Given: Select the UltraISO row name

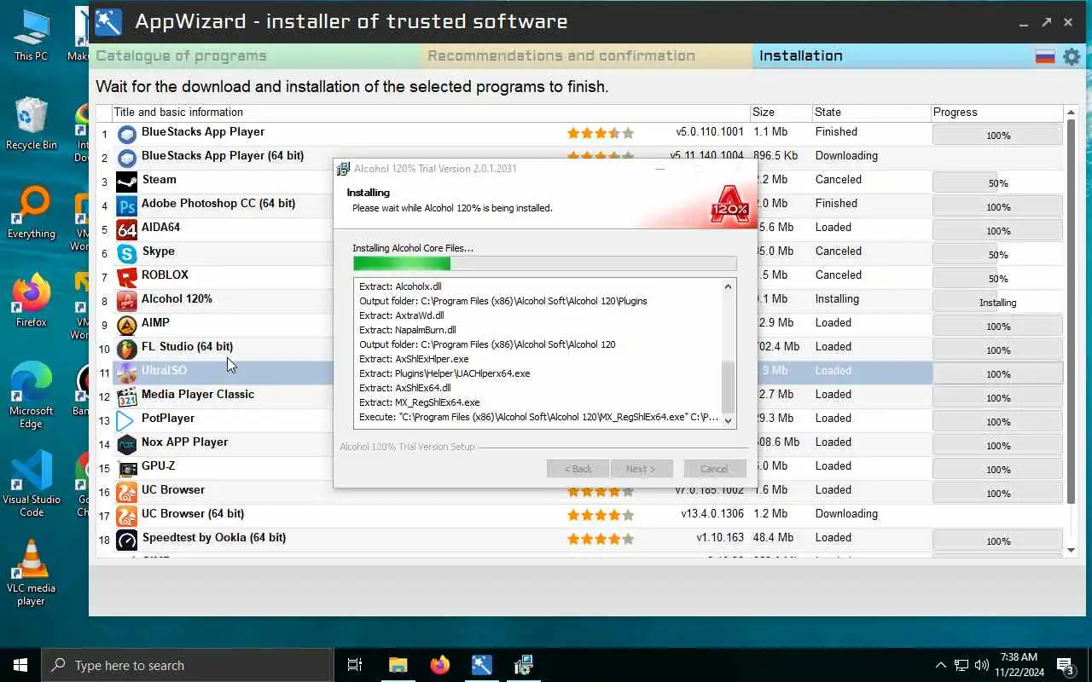Looking at the screenshot, I should [x=164, y=370].
